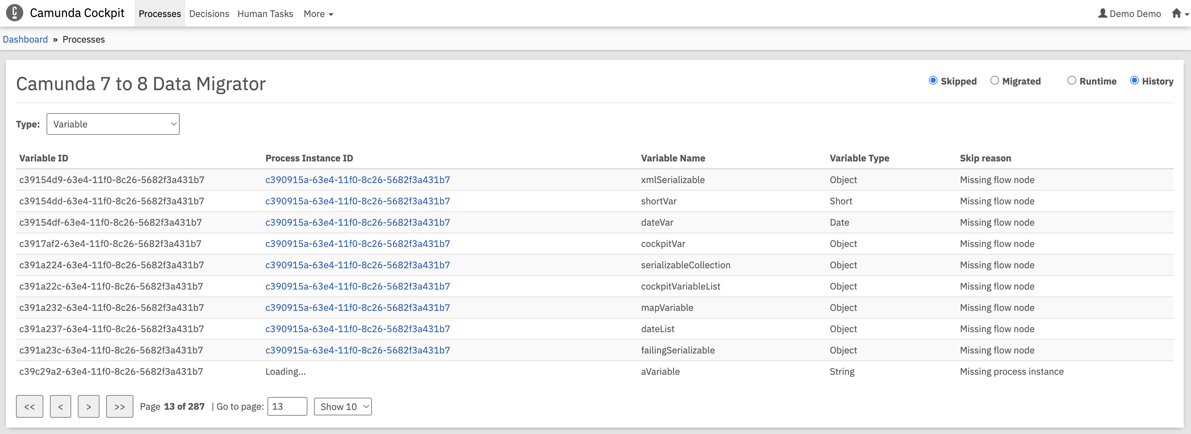
Task: Switch to the Decisions tab
Action: (x=209, y=14)
